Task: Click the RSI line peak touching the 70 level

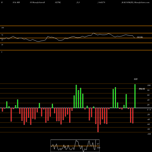Action: pyautogui.click(x=93, y=33)
